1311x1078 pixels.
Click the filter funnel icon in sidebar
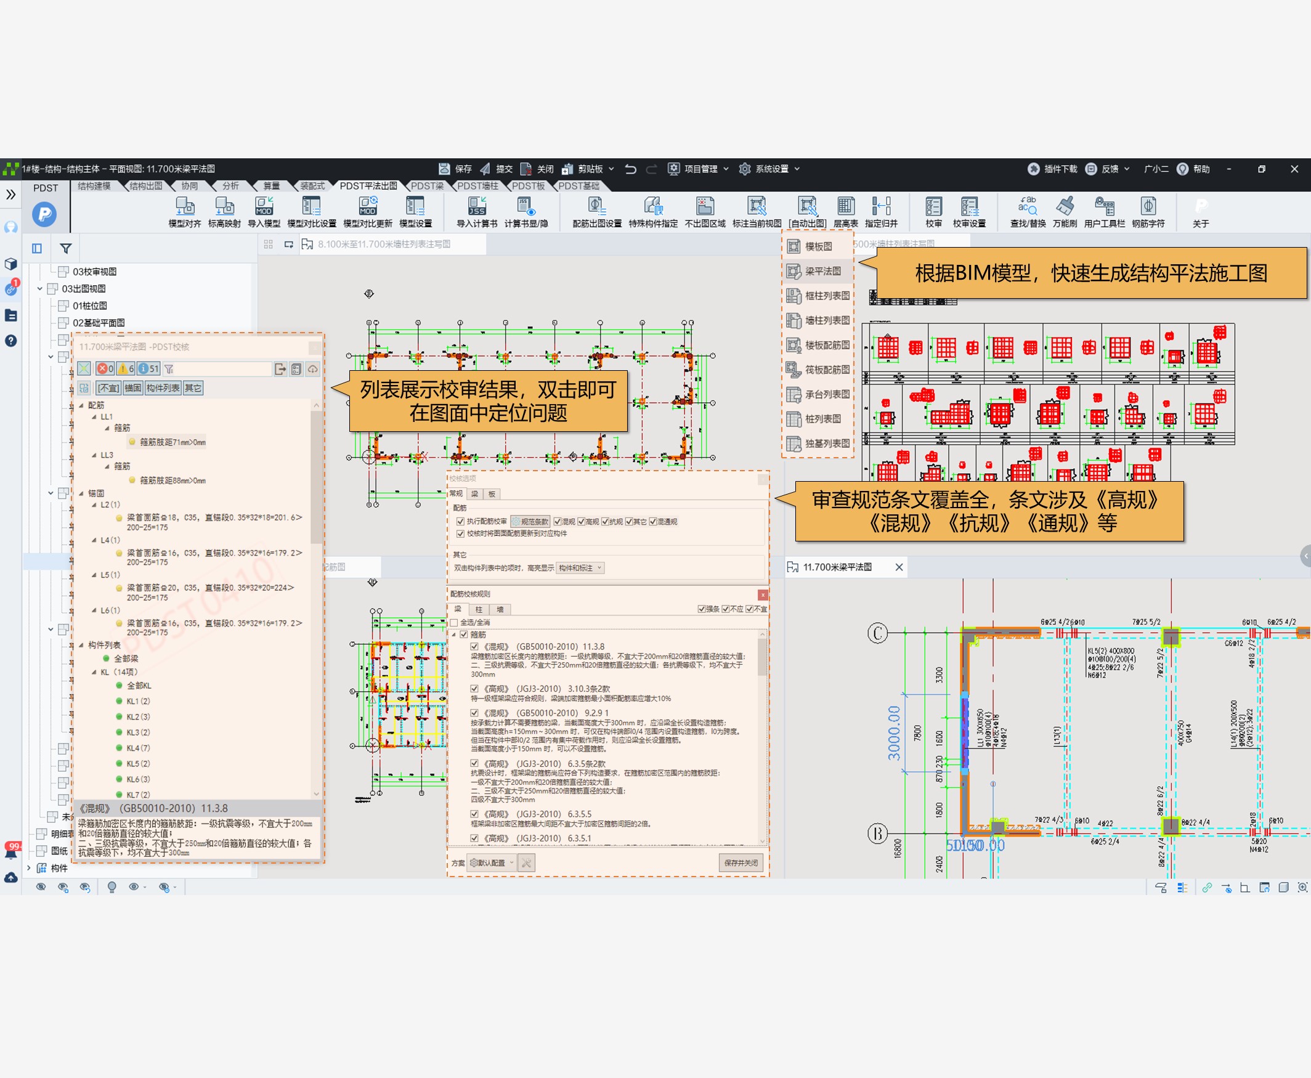tap(65, 248)
